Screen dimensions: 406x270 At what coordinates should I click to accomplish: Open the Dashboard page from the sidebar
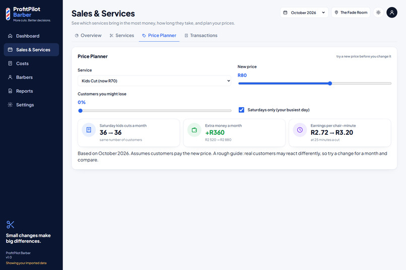click(x=31, y=36)
